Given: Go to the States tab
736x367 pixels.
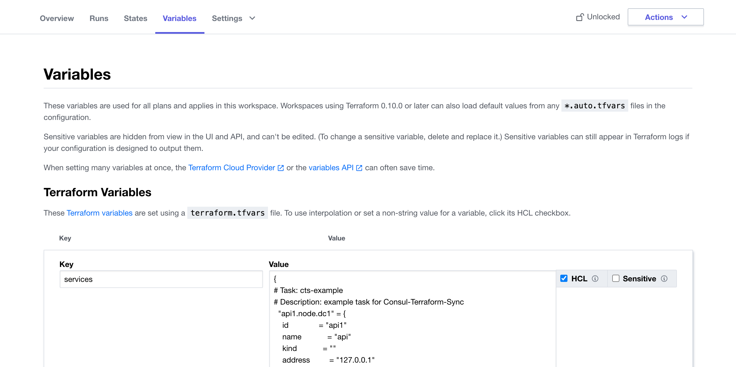Looking at the screenshot, I should point(135,18).
